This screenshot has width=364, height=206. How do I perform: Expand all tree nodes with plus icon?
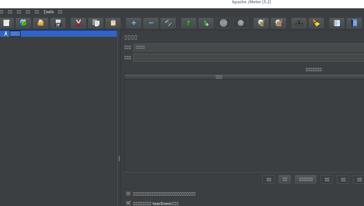pyautogui.click(x=134, y=23)
